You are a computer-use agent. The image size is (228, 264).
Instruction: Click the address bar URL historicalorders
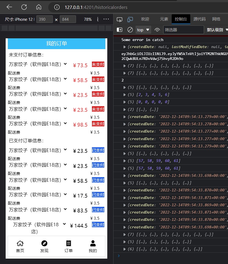point(96,7)
